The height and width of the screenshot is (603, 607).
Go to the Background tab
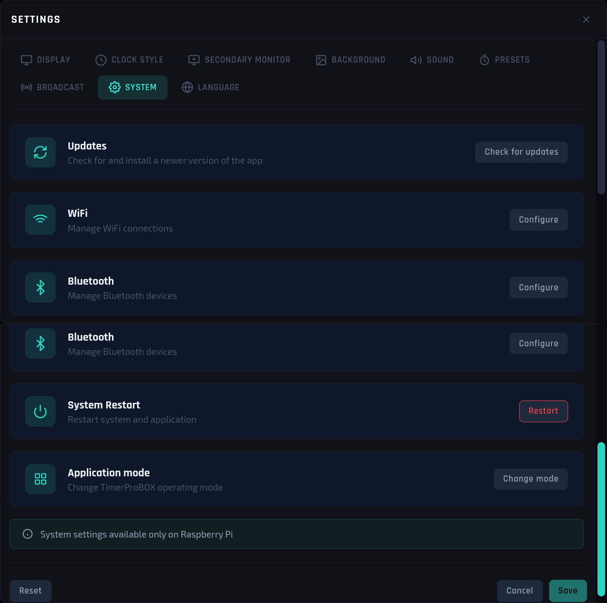tap(351, 60)
